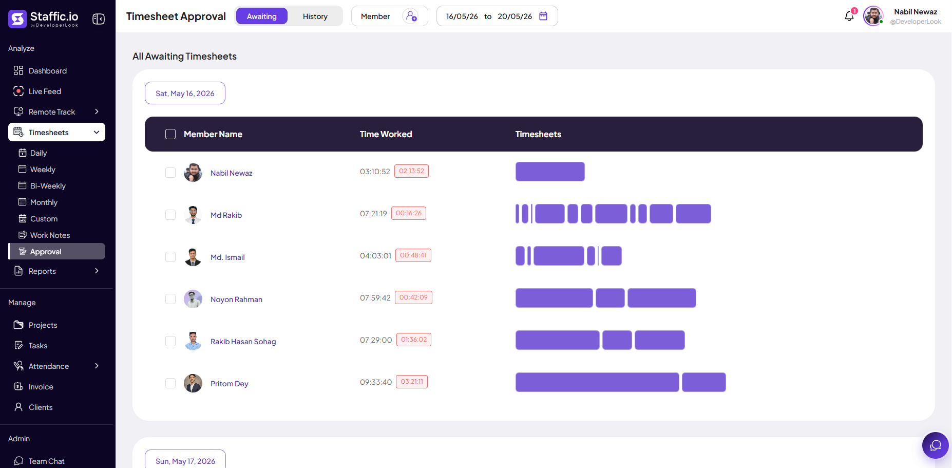
Task: Open the notifications bell
Action: (850, 16)
